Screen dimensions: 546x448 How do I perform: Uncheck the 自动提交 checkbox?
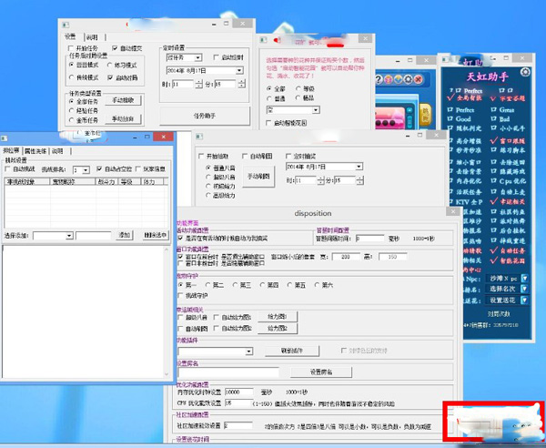pyautogui.click(x=115, y=48)
